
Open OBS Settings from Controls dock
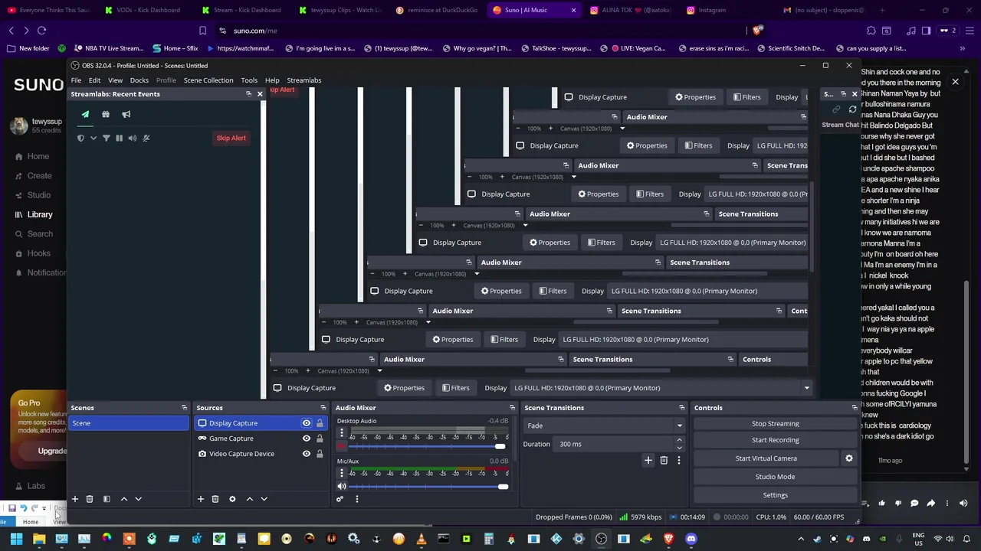pyautogui.click(x=775, y=495)
